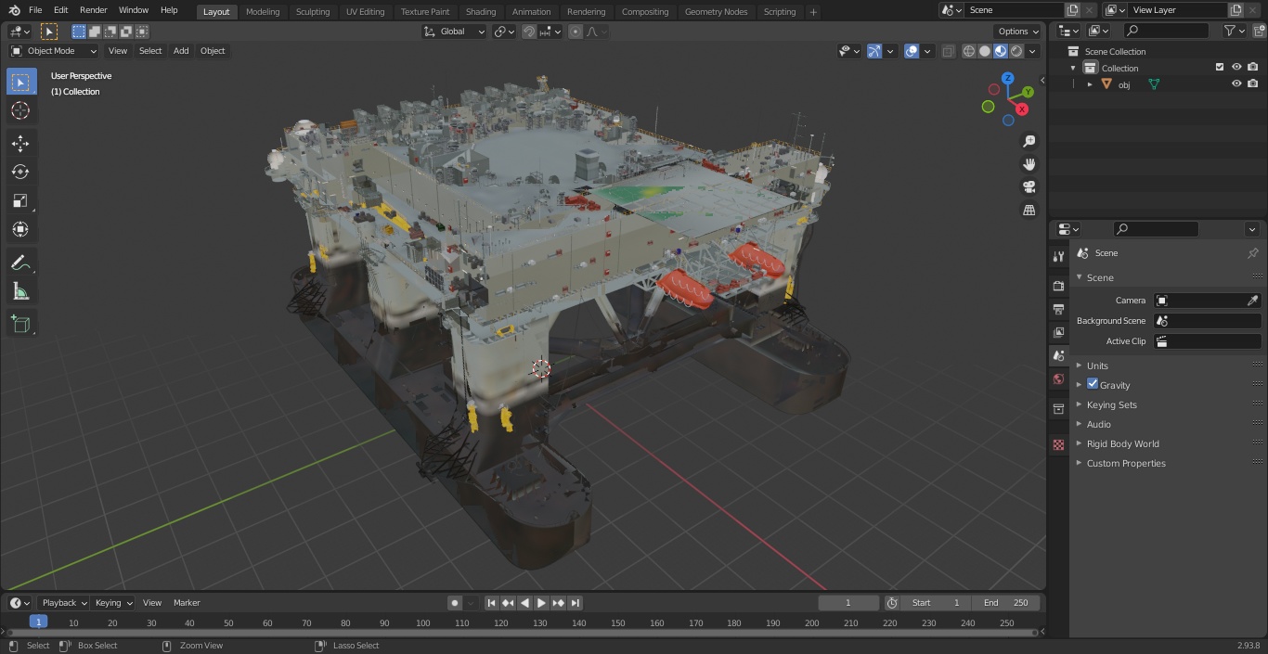Play the animation forward
Screen dimensions: 1268x654
(541, 603)
